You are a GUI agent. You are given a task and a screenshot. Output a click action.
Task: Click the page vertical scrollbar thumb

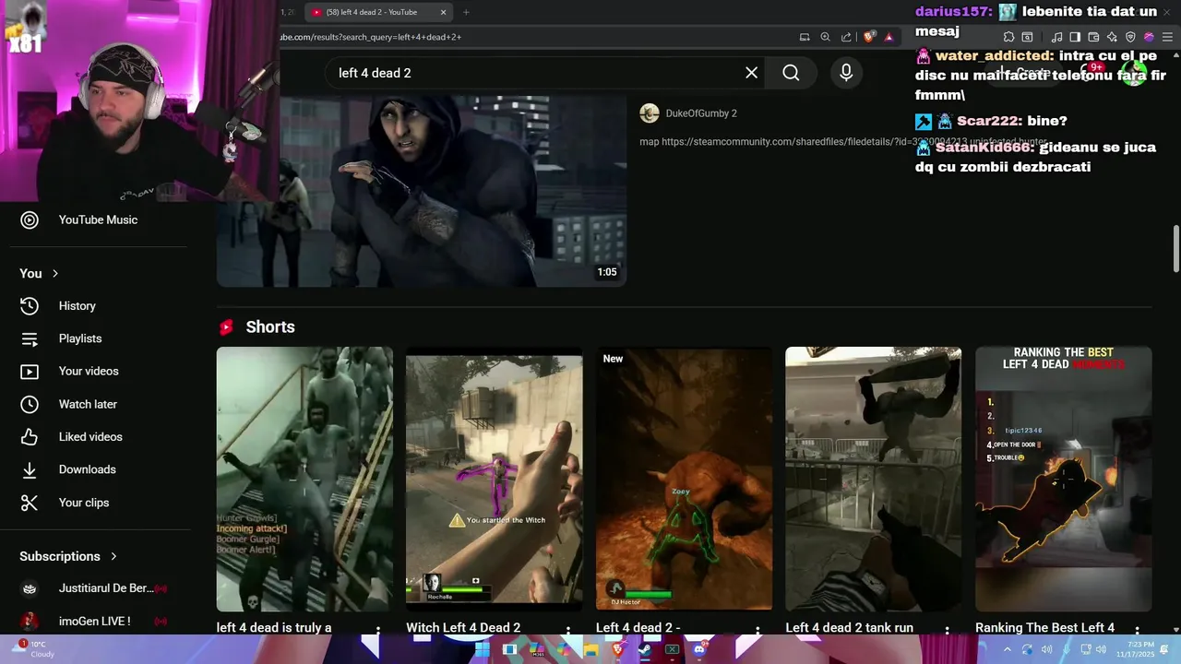(x=1175, y=249)
